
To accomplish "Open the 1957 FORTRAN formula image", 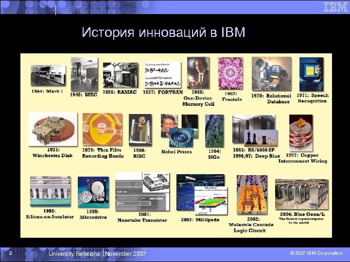I will (162, 75).
